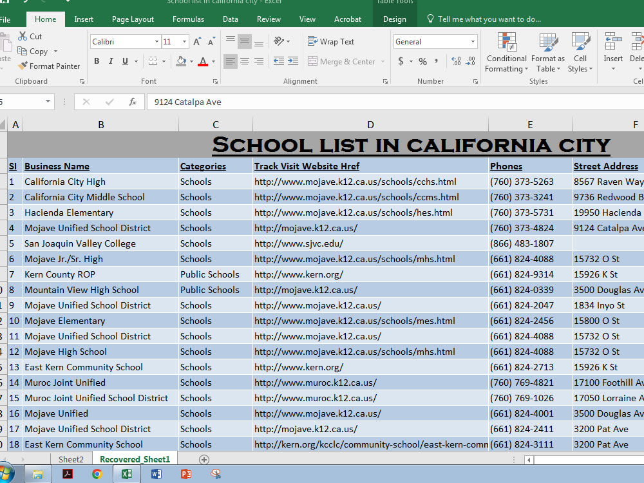Expand the Name Box dropdown arrow
The height and width of the screenshot is (483, 644).
[x=48, y=102]
